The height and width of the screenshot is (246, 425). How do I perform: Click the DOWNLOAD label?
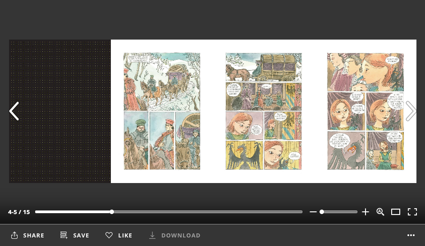coord(181,236)
